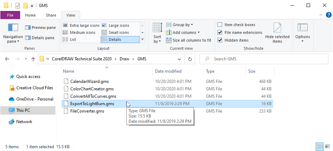333x151 pixels.
Task: Toggle the Details pane
Action: tap(40, 38)
